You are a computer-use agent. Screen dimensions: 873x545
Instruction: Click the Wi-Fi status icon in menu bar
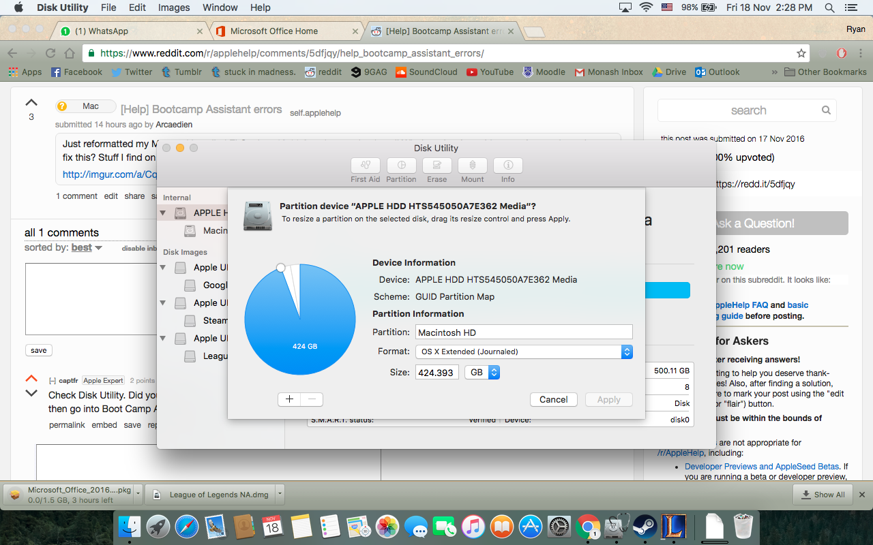click(646, 7)
